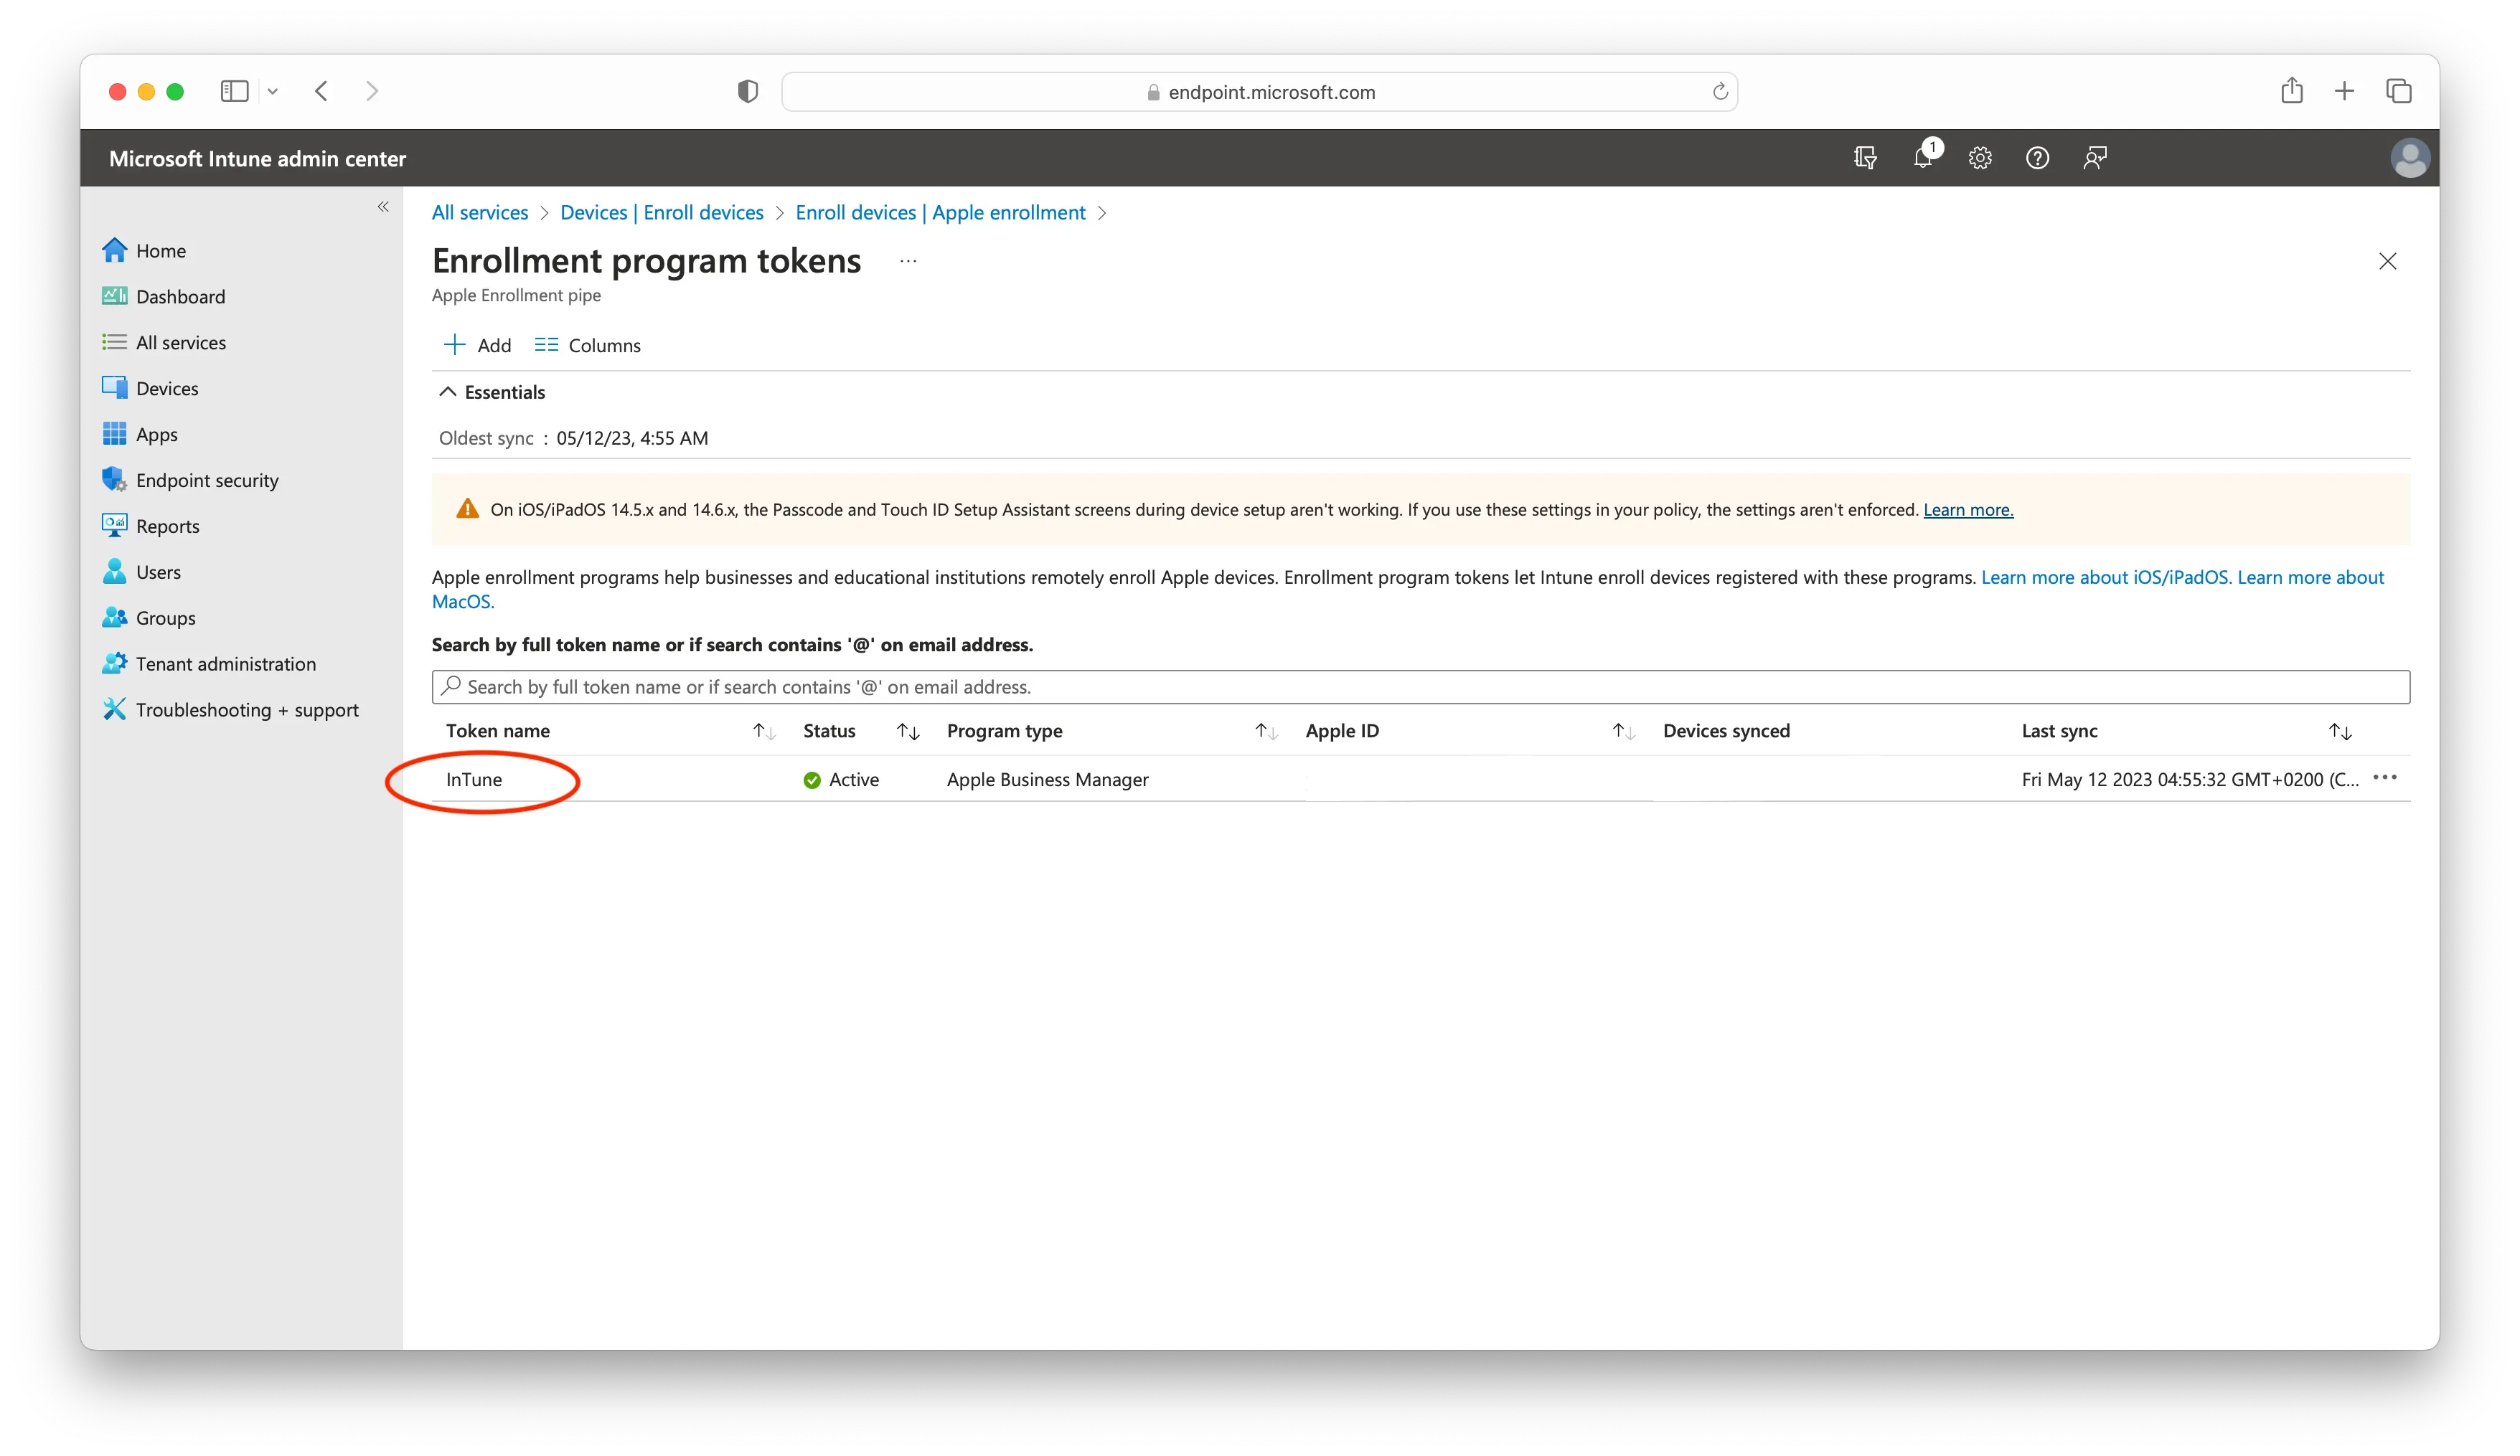Collapse the left navigation pane
This screenshot has width=2520, height=1456.
pyautogui.click(x=383, y=206)
